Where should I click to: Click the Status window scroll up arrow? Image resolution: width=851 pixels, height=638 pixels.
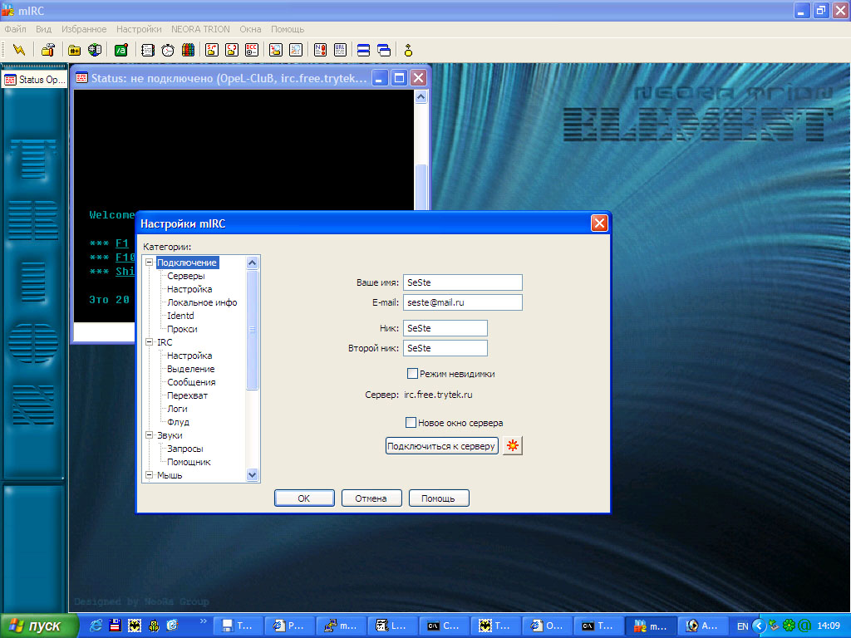coord(421,97)
